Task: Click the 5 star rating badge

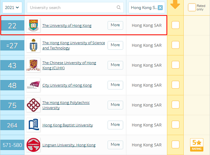Action: point(196,144)
